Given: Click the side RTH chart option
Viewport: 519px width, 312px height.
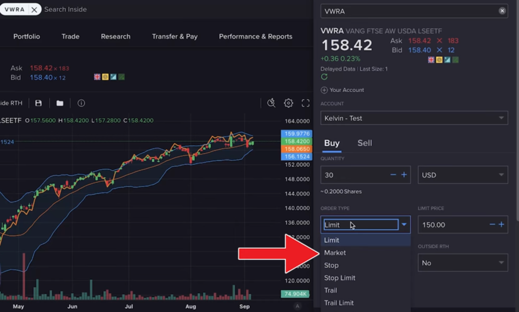Looking at the screenshot, I should point(11,103).
